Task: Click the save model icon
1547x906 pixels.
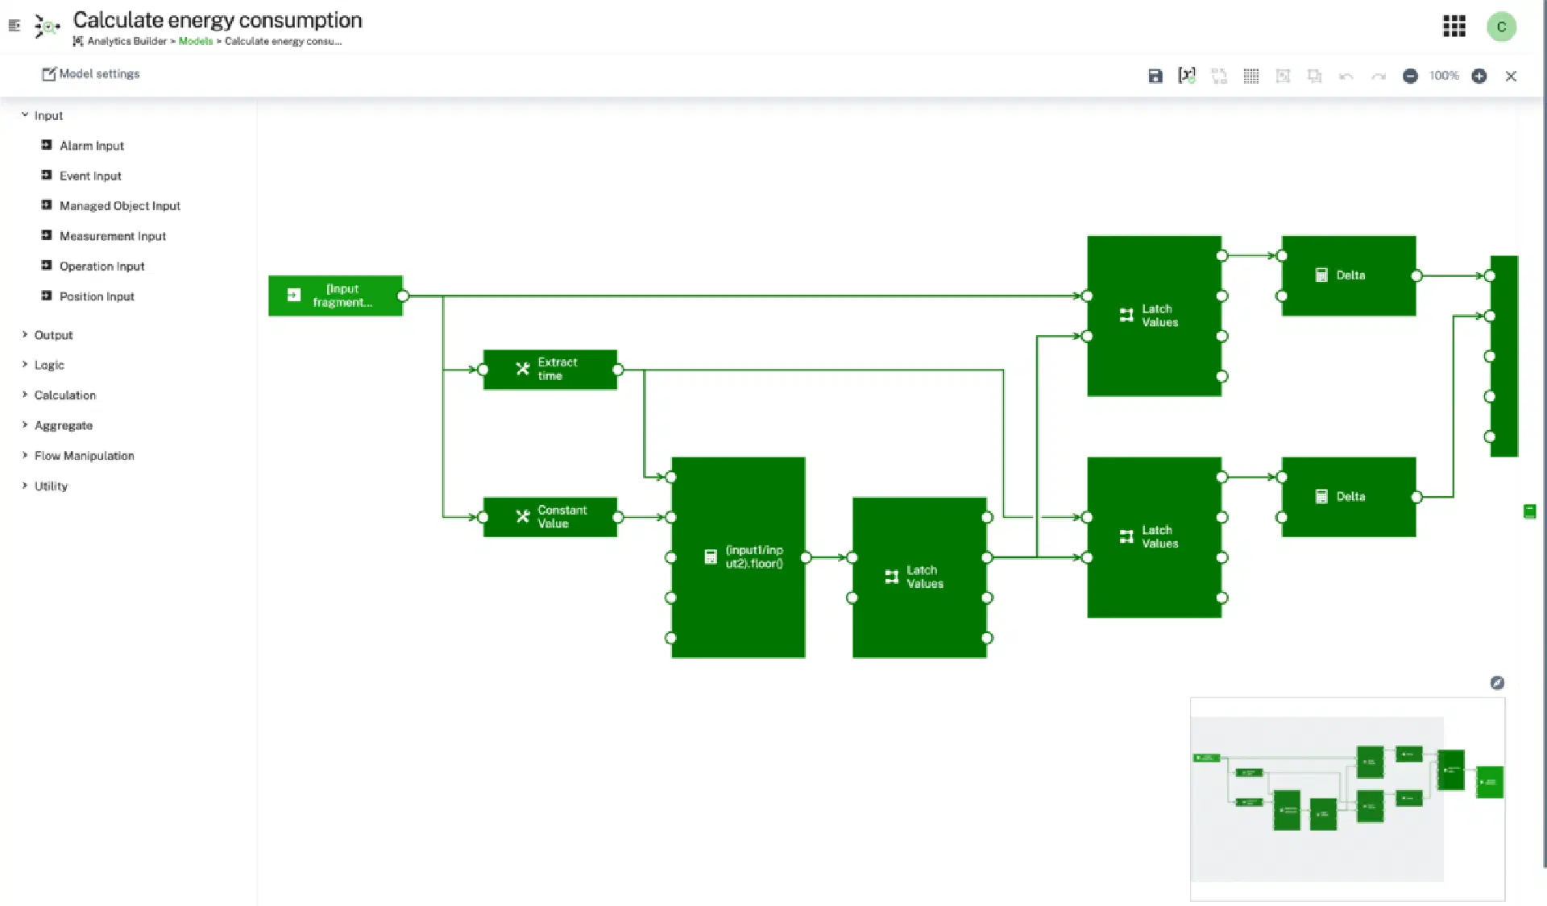Action: (1155, 76)
